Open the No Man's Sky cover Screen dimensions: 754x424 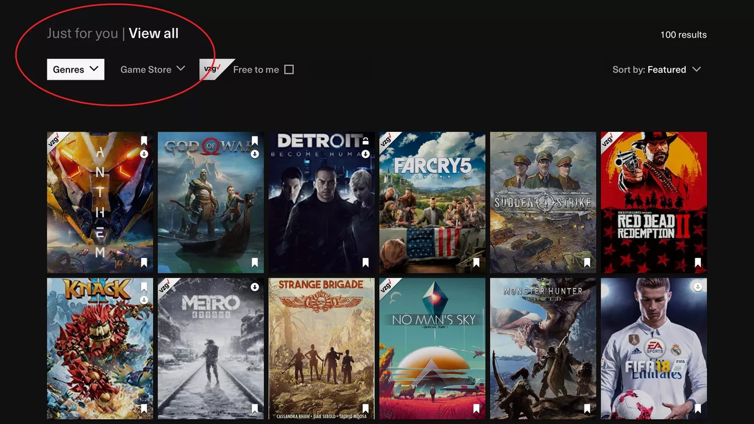432,349
